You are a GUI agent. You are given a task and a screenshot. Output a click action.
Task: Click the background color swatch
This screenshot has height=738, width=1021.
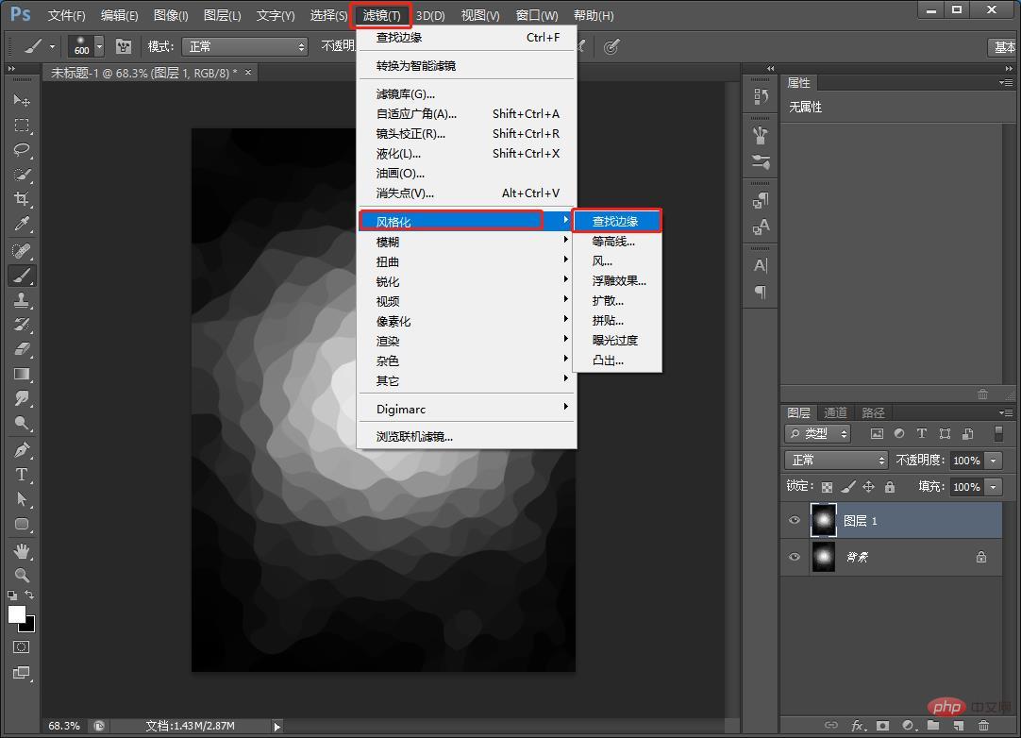(x=30, y=628)
